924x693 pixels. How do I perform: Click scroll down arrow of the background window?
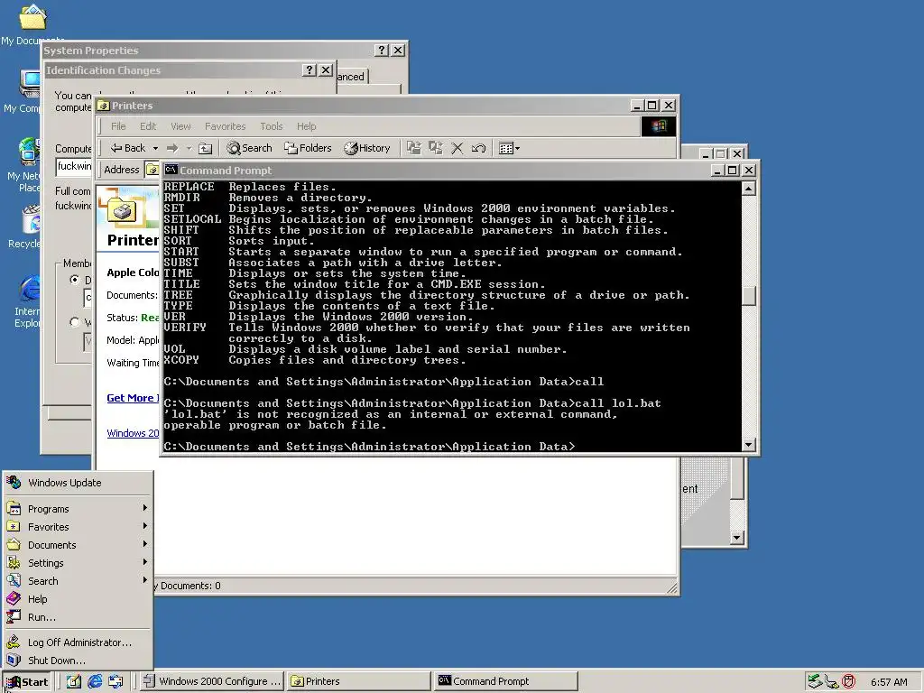point(736,538)
